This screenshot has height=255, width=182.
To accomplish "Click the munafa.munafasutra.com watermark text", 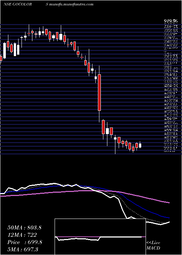I will (71, 4).
